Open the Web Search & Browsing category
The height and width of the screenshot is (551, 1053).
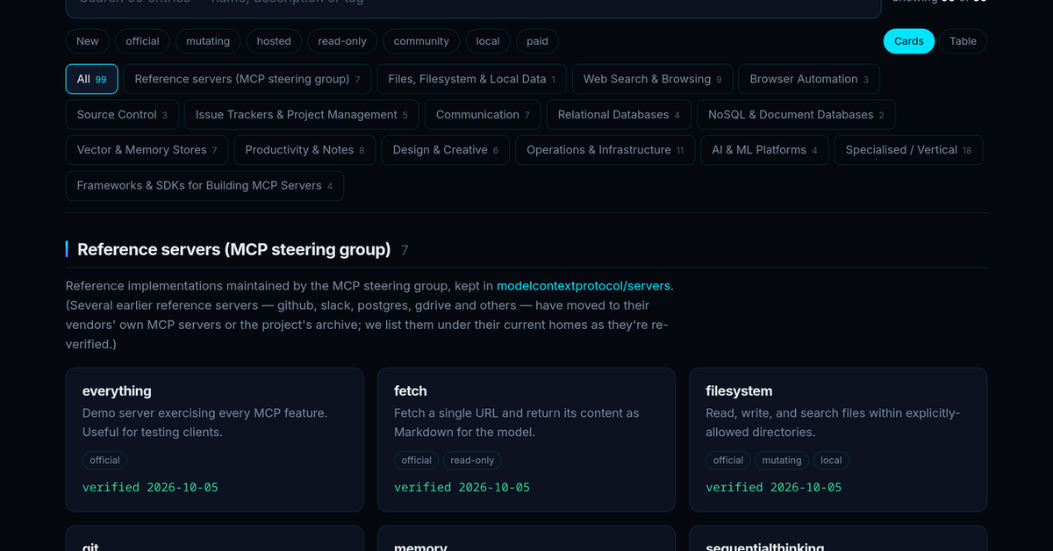point(653,79)
